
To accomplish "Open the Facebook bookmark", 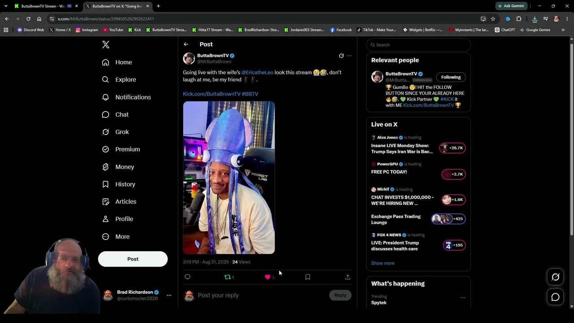I will tap(341, 30).
